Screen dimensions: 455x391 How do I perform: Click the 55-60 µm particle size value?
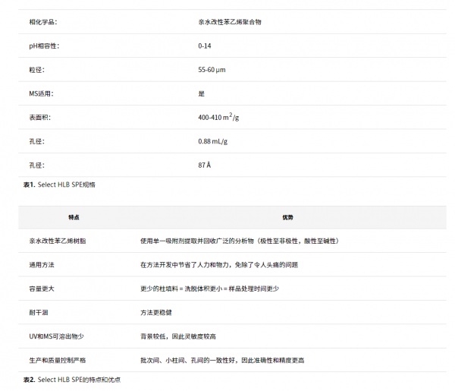point(212,70)
